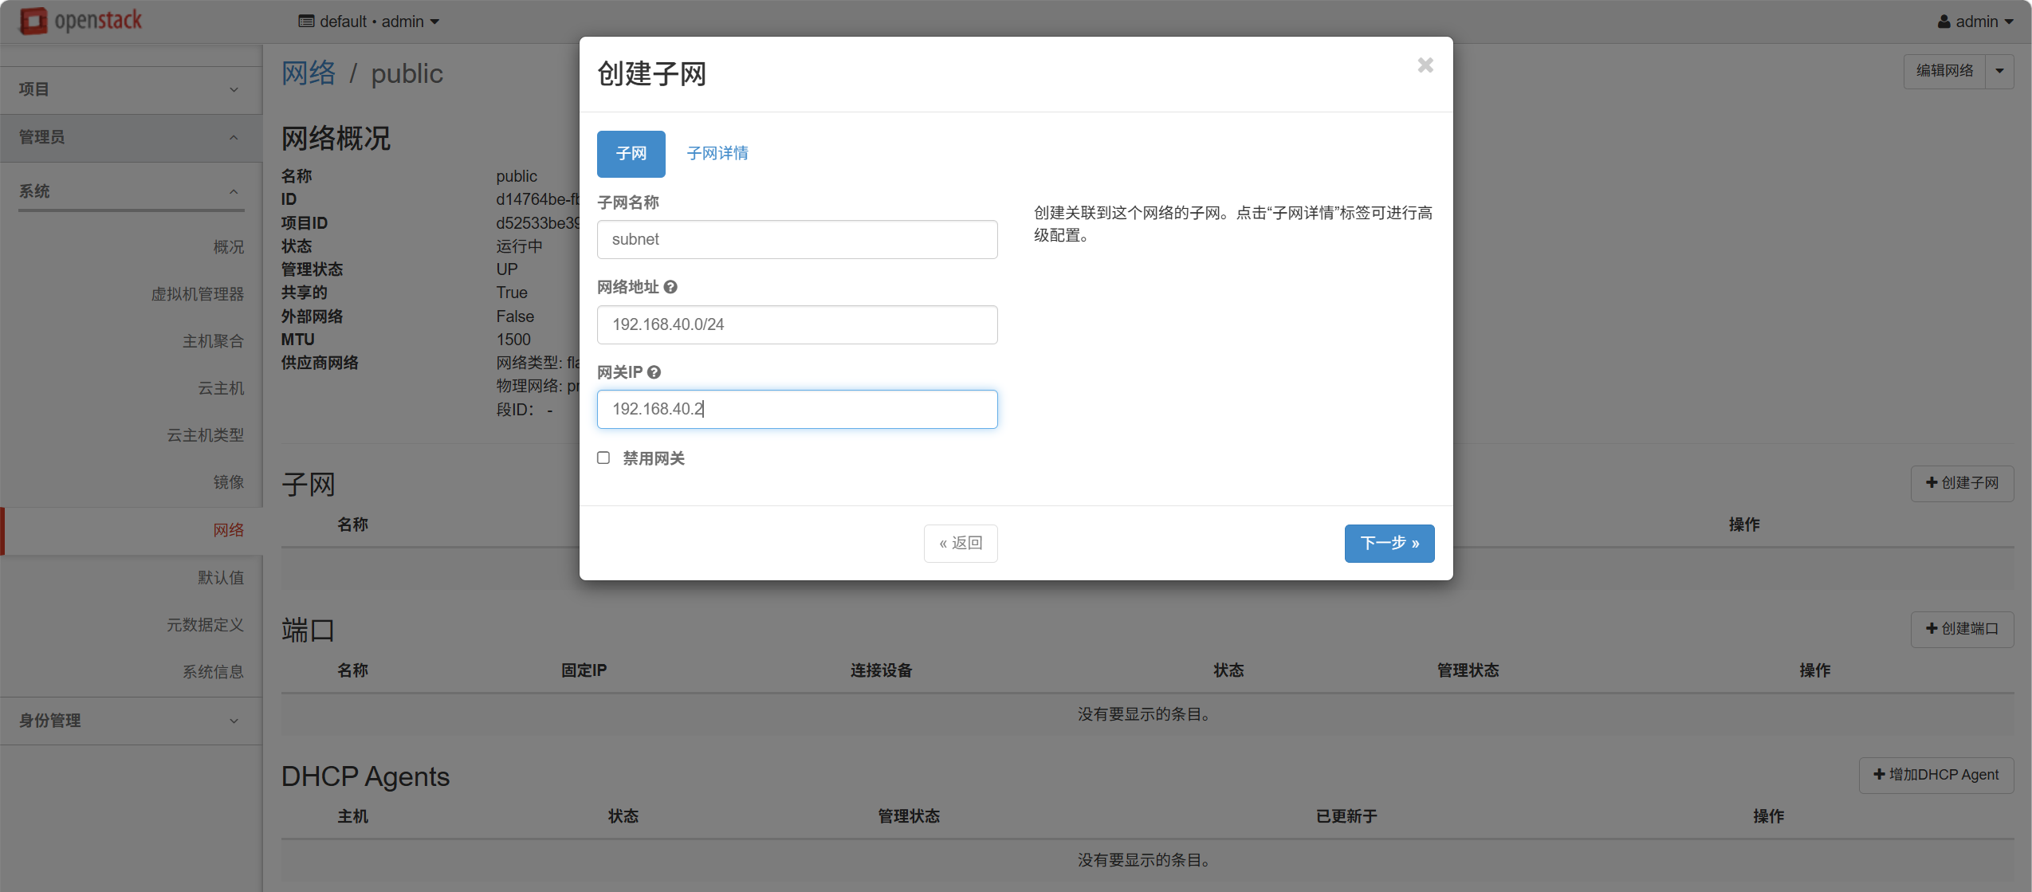Open 主机聚合 in the sidebar
2032x892 pixels.
[x=213, y=341]
